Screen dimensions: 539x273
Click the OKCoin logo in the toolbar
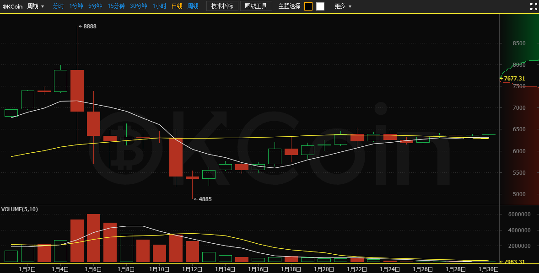(x=12, y=6)
